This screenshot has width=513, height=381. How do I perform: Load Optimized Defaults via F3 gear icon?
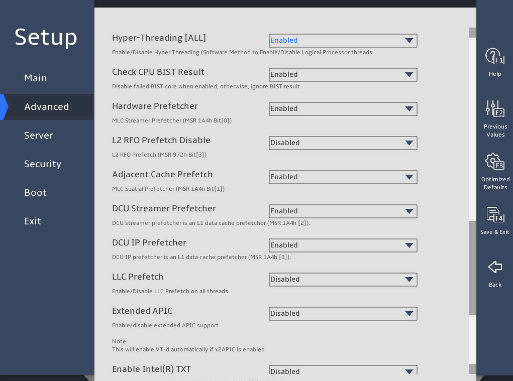click(495, 162)
